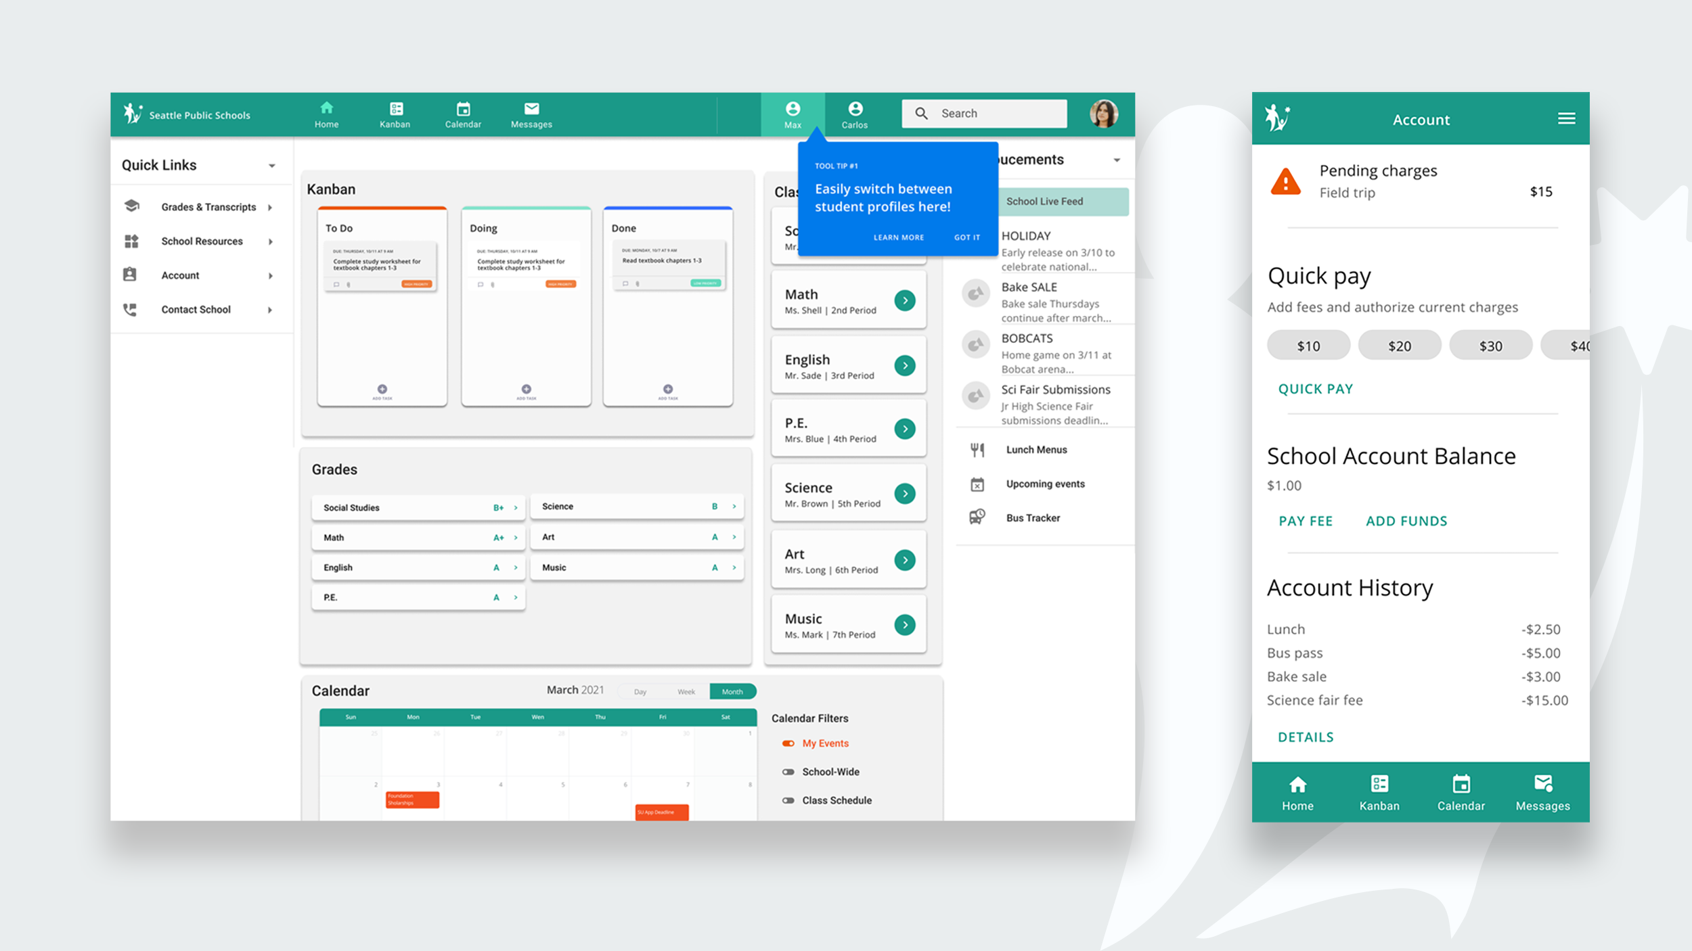Open Art class arrow button

pyautogui.click(x=905, y=560)
